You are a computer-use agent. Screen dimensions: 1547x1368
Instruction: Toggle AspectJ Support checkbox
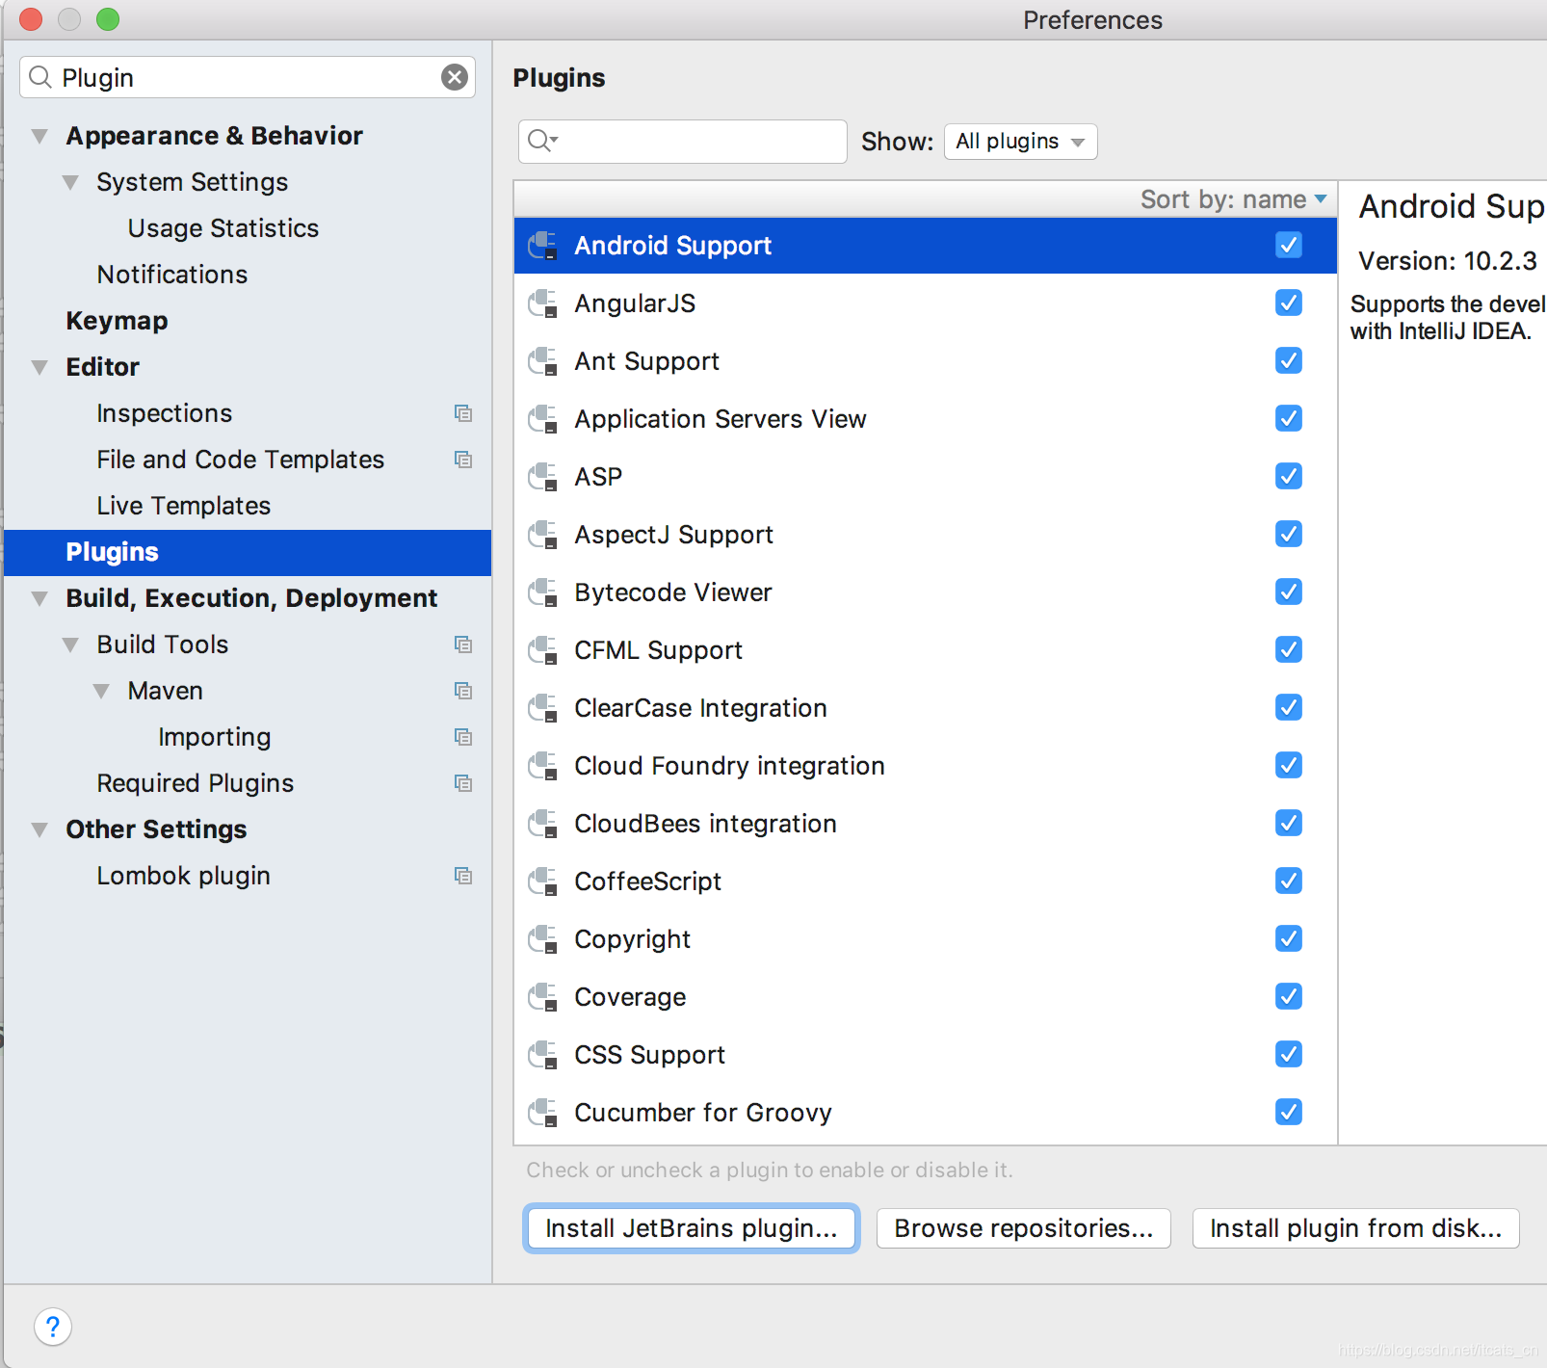point(1289,534)
